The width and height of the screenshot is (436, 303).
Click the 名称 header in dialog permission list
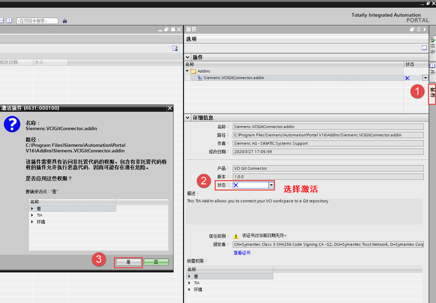tap(72, 202)
